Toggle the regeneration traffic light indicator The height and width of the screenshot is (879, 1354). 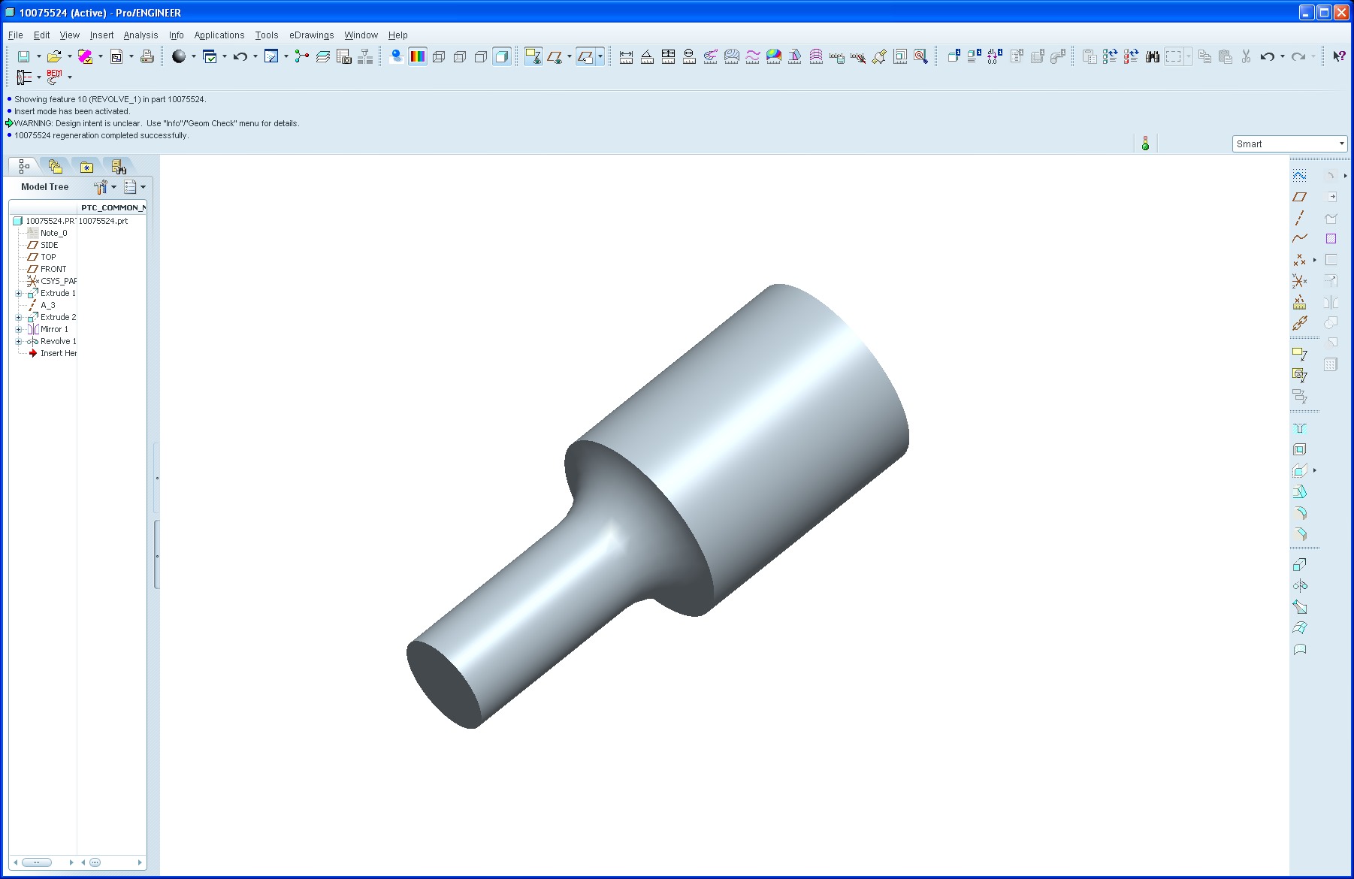1145,143
